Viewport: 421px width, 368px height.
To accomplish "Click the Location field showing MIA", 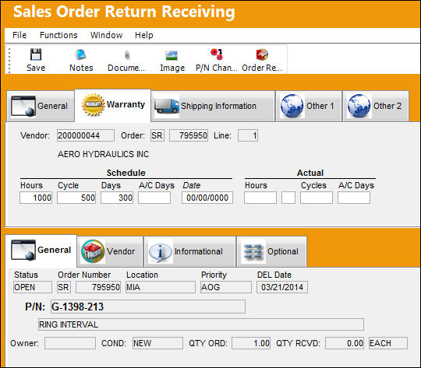I will pyautogui.click(x=161, y=287).
